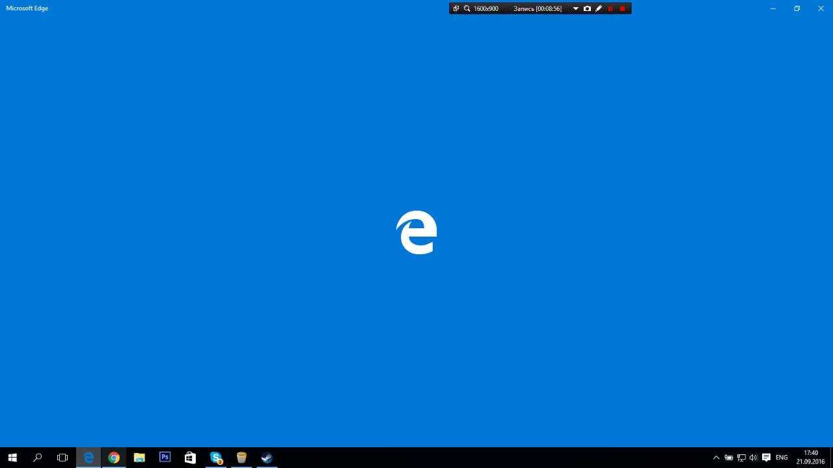
Task: Show hidden tray icons chevron
Action: coord(717,458)
